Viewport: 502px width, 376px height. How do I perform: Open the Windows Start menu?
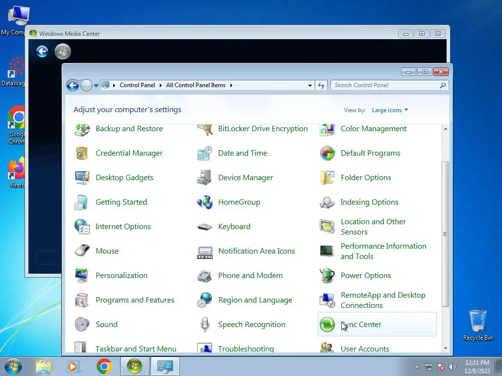pyautogui.click(x=13, y=366)
